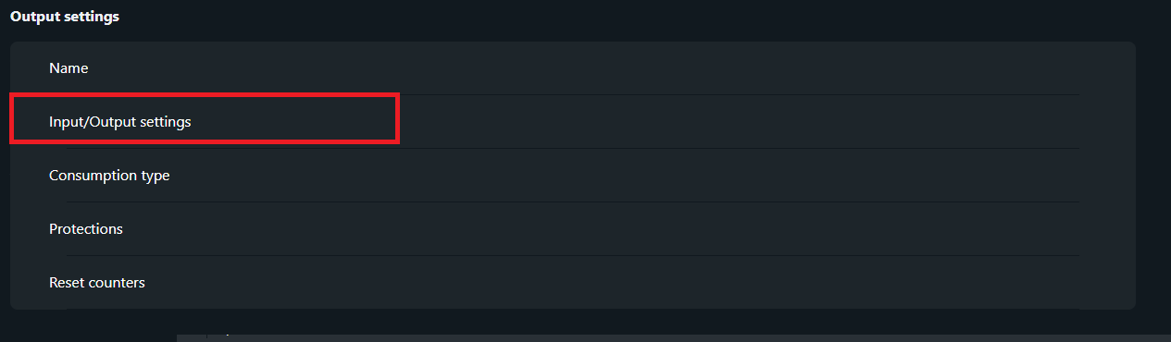
Task: Select the Reset counters entry
Action: (x=572, y=283)
